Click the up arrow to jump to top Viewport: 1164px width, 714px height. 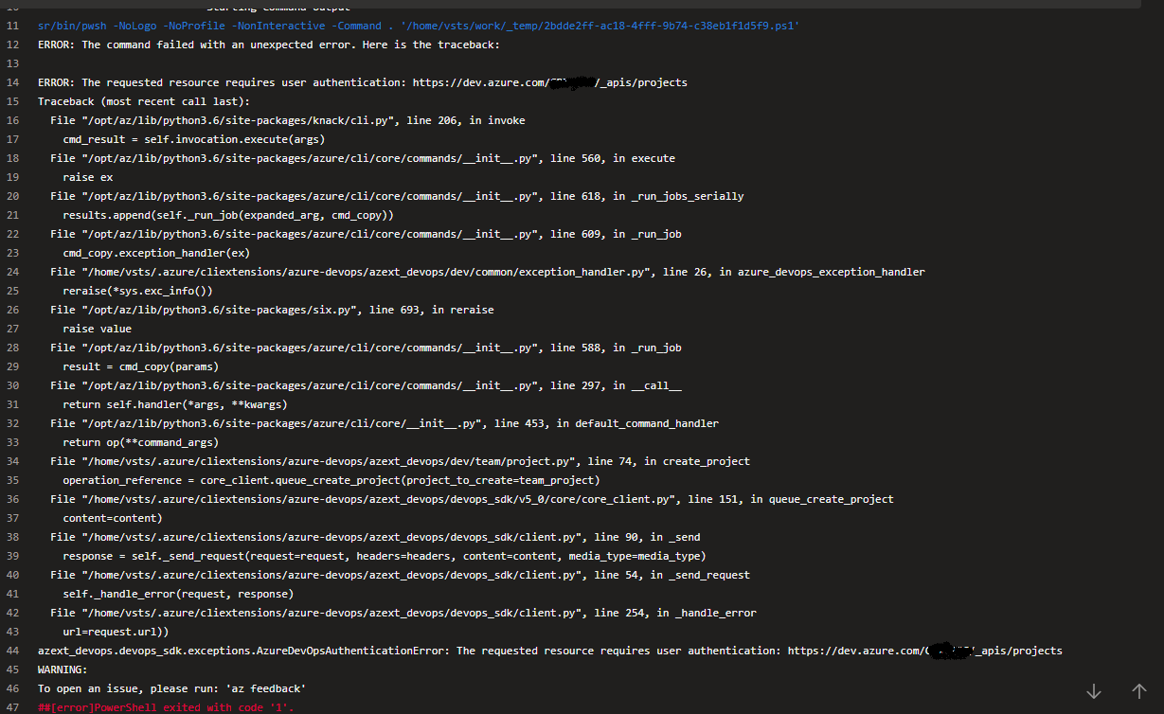pos(1138,691)
